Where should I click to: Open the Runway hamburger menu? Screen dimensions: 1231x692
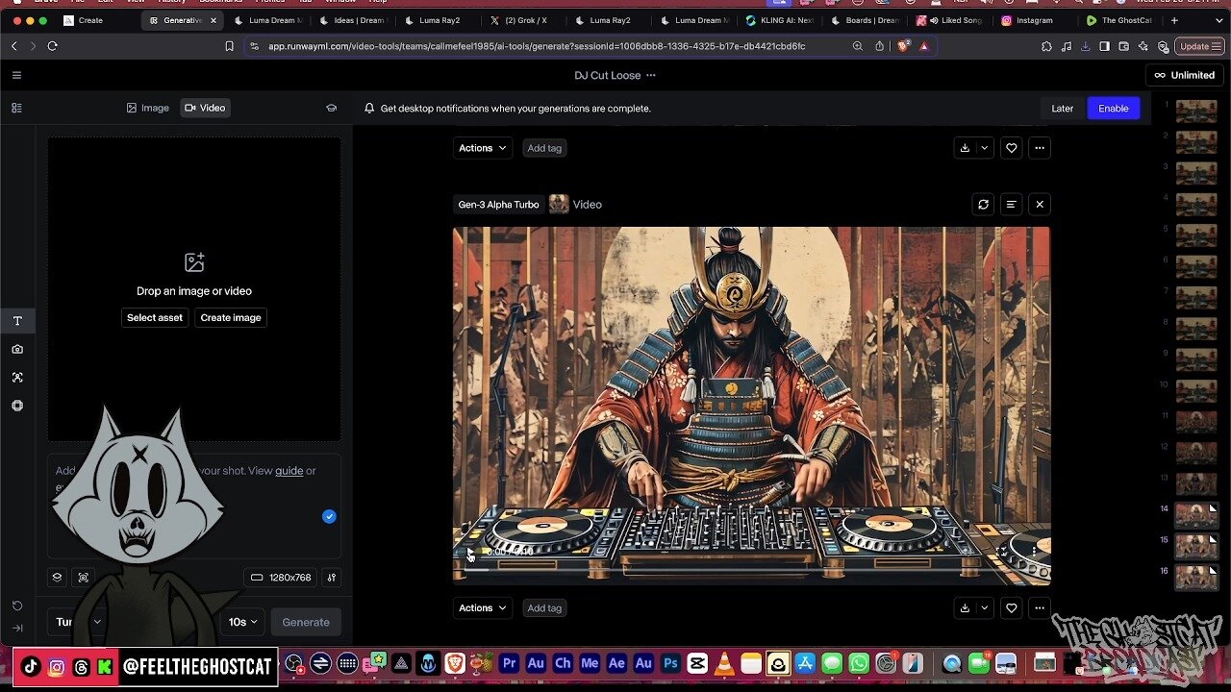pyautogui.click(x=16, y=75)
